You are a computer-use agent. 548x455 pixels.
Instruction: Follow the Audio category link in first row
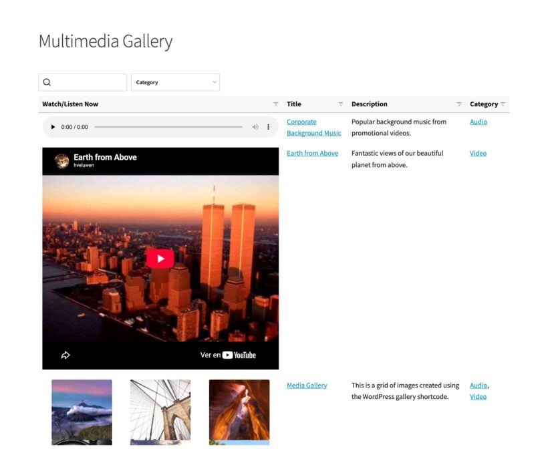(x=478, y=122)
